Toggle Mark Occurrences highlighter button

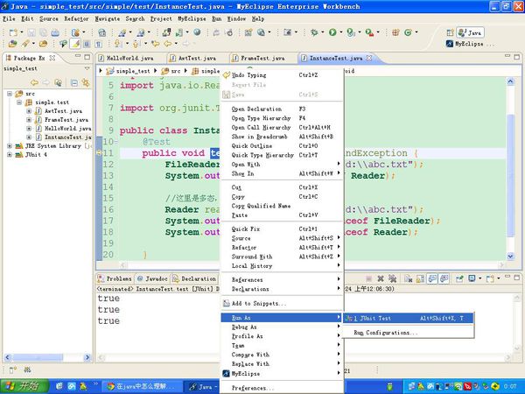point(75,44)
